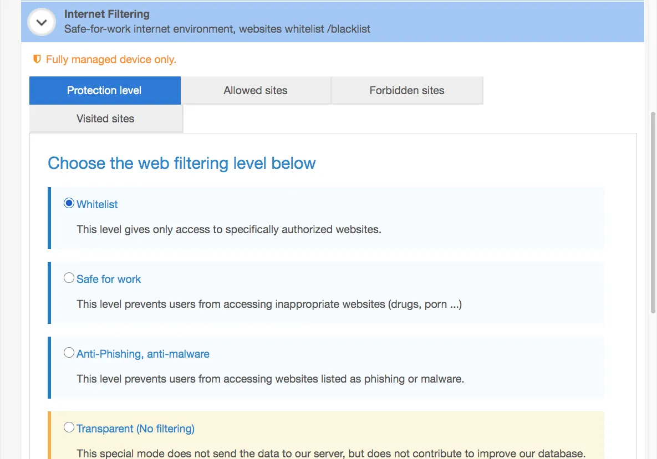This screenshot has width=657, height=459.
Task: Choose Anti-Phishing, anti-malware radio option
Action: (x=69, y=353)
